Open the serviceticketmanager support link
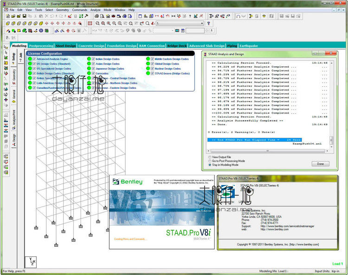 point(287,226)
